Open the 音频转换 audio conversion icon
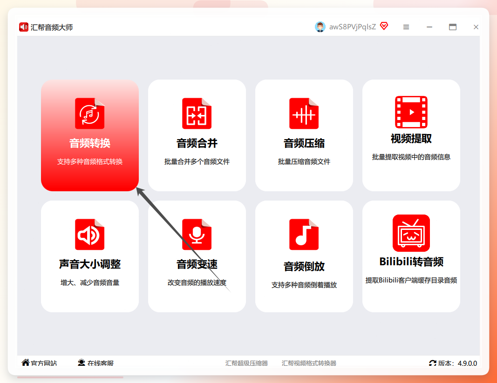497x383 pixels. 90,114
